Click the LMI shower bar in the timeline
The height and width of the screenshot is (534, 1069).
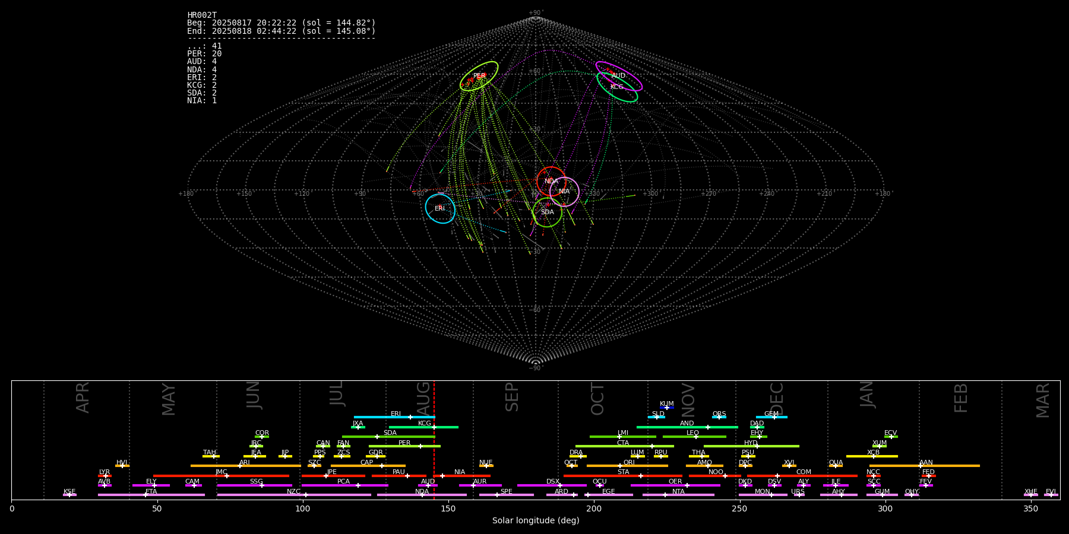tap(623, 437)
